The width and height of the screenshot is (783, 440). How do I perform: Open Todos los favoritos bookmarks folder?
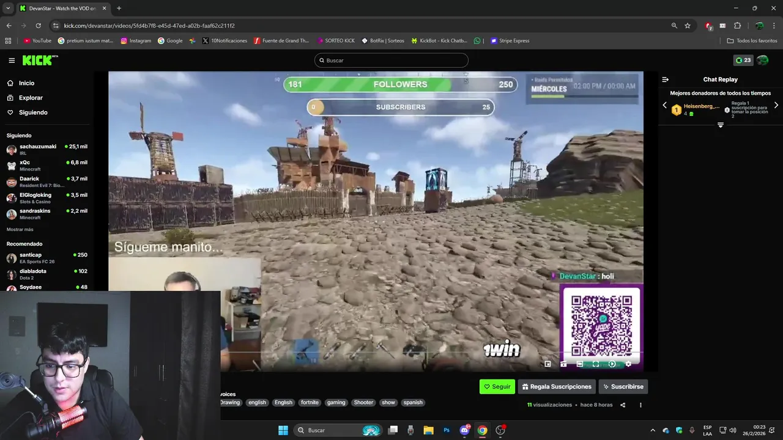pyautogui.click(x=752, y=41)
